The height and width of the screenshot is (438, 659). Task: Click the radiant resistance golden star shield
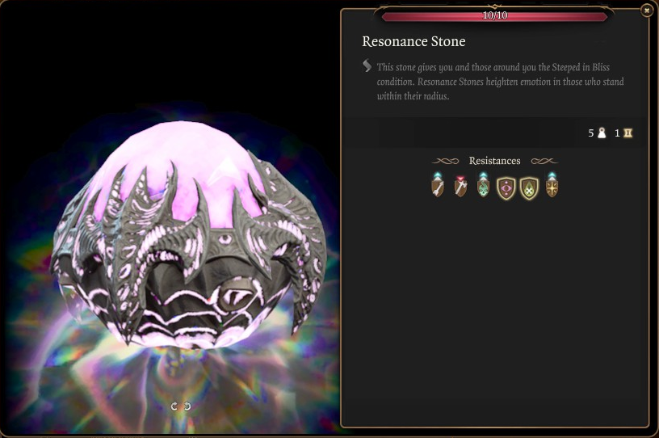click(552, 185)
